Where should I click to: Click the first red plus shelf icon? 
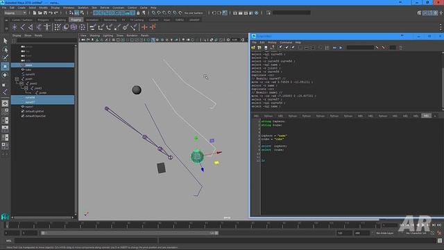(x=144, y=27)
